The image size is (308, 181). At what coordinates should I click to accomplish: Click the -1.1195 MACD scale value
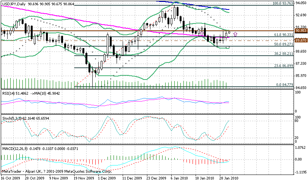pyautogui.click(x=300, y=172)
